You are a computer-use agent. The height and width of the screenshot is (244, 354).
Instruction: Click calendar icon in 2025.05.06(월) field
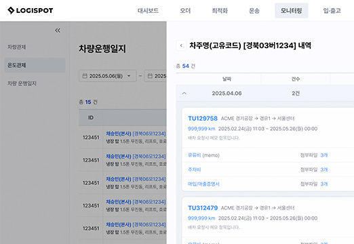[x=85, y=76]
